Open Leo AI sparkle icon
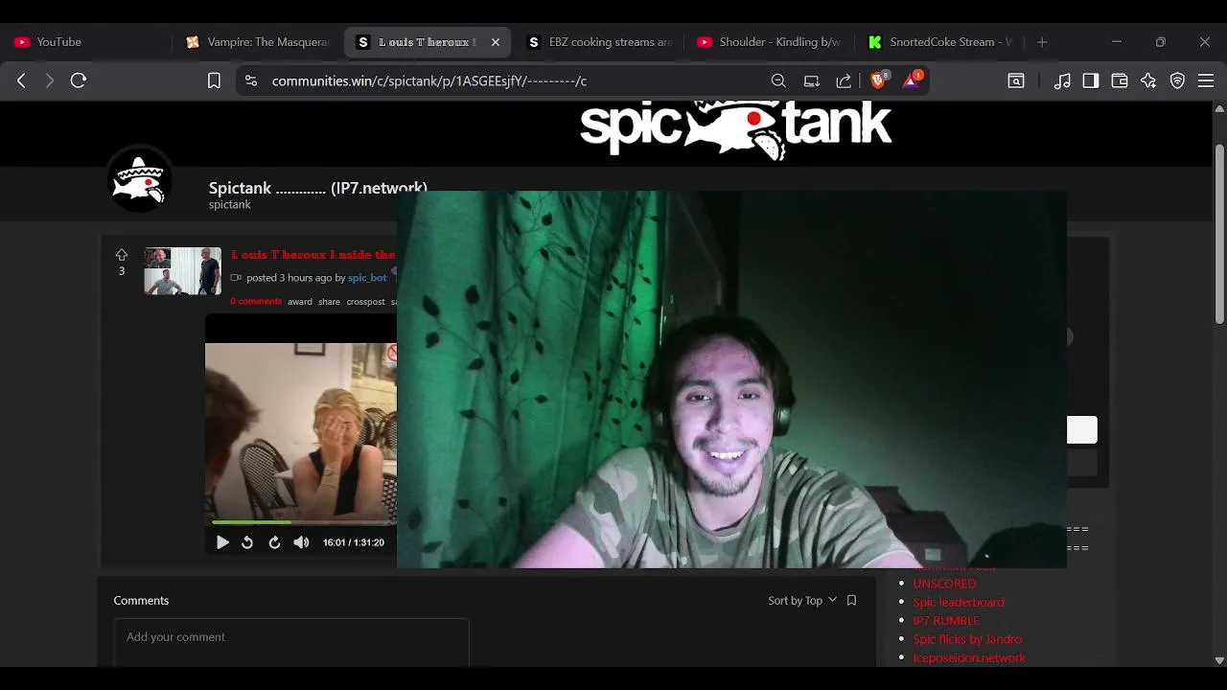 pyautogui.click(x=1148, y=80)
